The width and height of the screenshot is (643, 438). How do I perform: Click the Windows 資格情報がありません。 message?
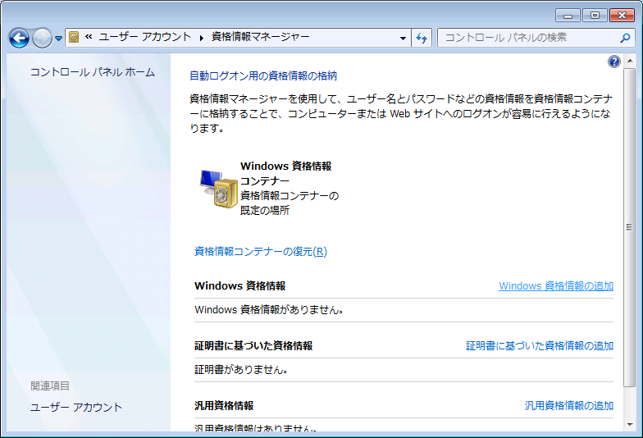[269, 310]
